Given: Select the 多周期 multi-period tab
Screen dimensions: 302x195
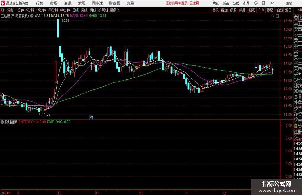Looking at the screenshot, I should pyautogui.click(x=103, y=10).
